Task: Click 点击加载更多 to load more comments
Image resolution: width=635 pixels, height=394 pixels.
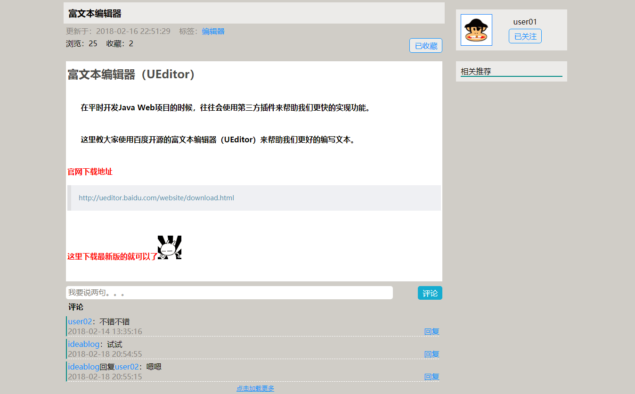Action: point(255,389)
